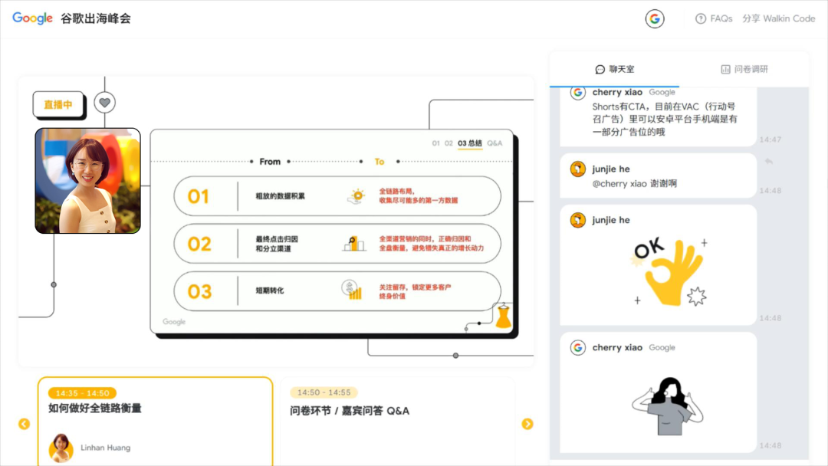Collapse to previous agenda with the left arrow

[x=24, y=423]
